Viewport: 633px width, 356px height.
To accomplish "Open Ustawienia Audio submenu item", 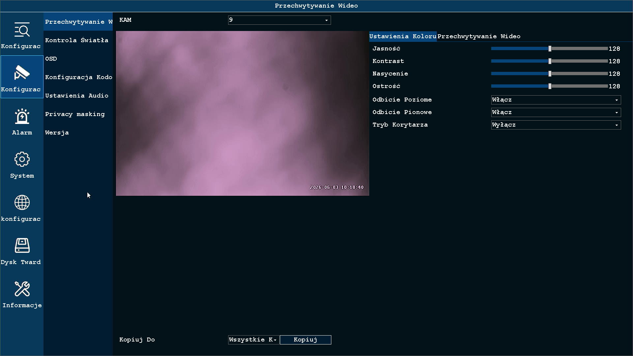I will (x=78, y=96).
